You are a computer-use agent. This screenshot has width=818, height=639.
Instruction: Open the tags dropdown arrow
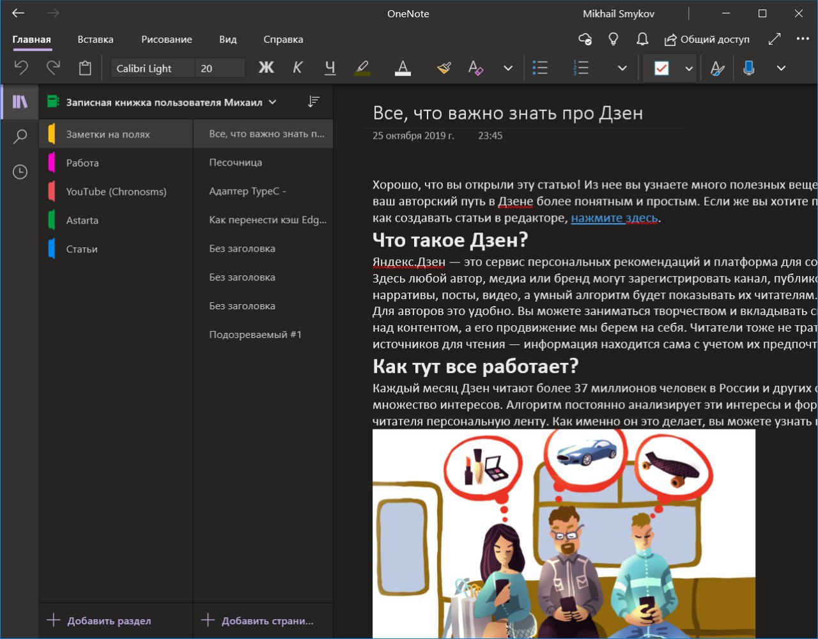(x=689, y=68)
